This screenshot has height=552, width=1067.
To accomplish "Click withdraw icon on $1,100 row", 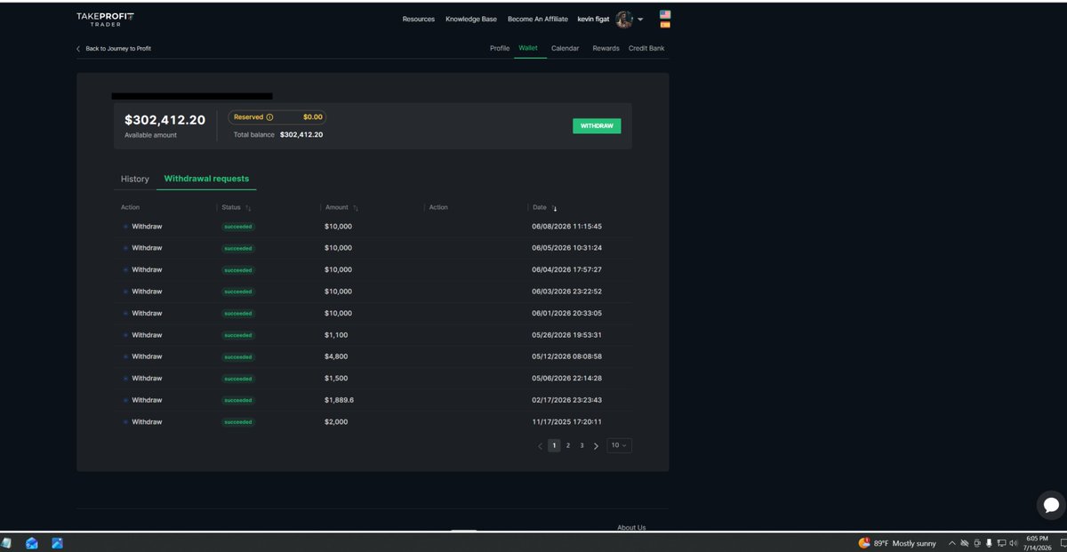I will pos(125,335).
